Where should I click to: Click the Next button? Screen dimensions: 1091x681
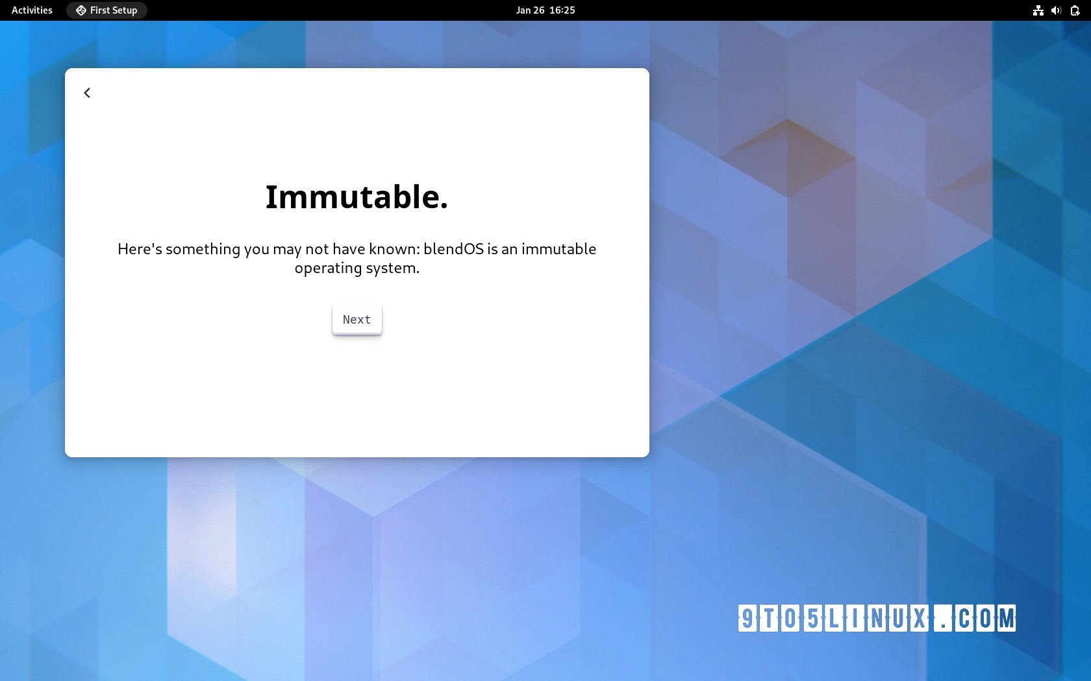[x=357, y=319]
